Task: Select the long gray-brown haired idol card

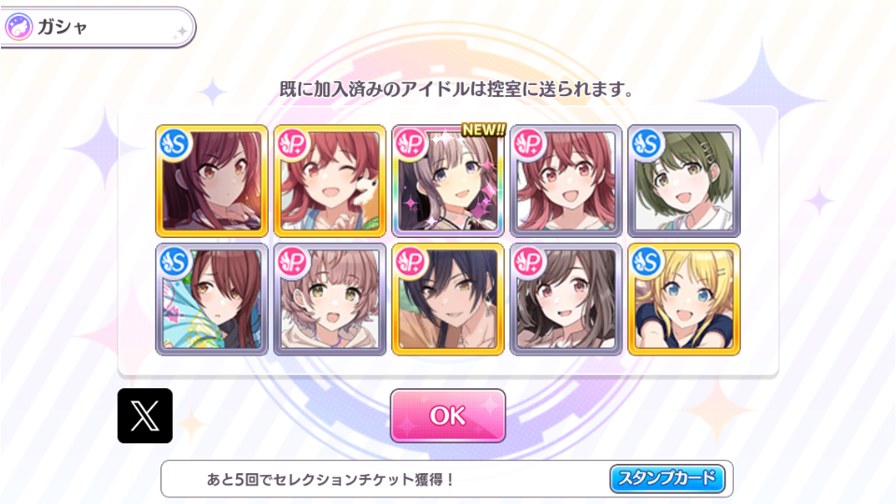Action: pos(566,299)
